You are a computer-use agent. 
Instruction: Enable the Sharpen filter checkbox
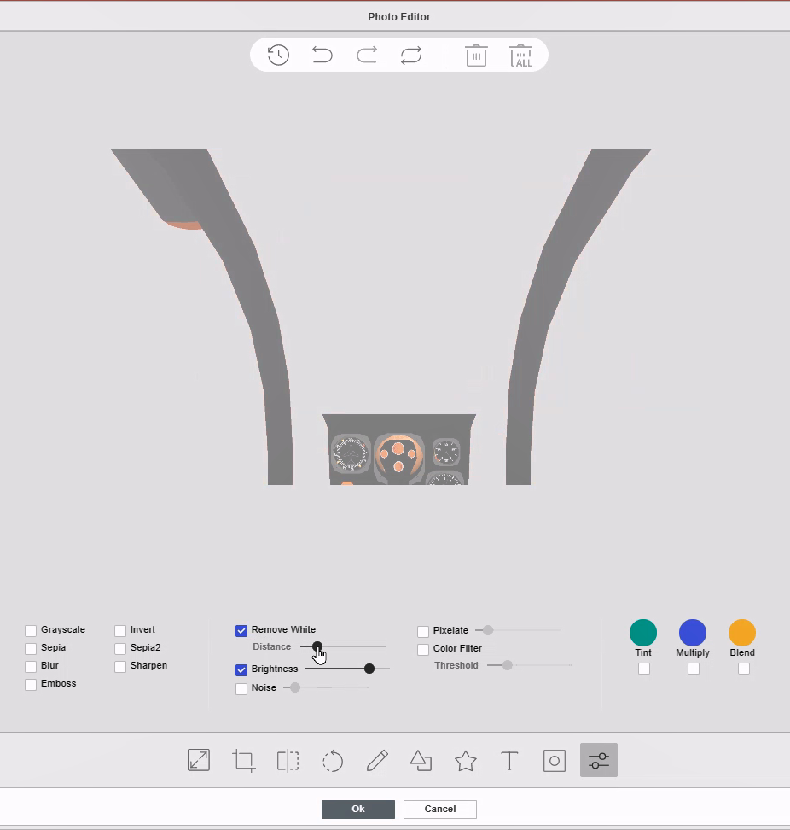tap(120, 666)
